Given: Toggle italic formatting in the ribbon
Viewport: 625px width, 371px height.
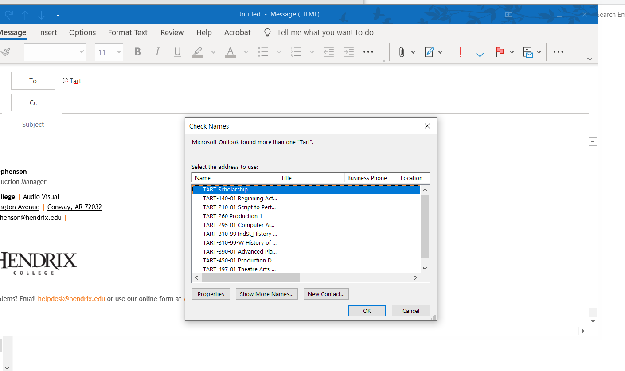Looking at the screenshot, I should tap(157, 52).
